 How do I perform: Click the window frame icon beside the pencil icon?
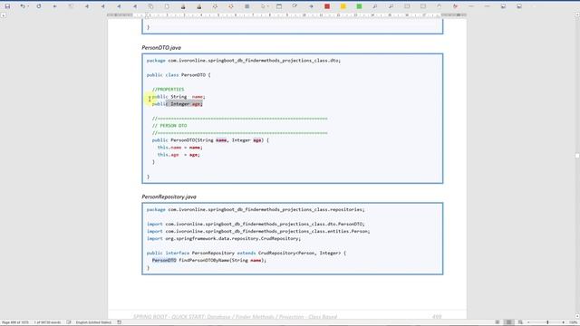(279, 6)
